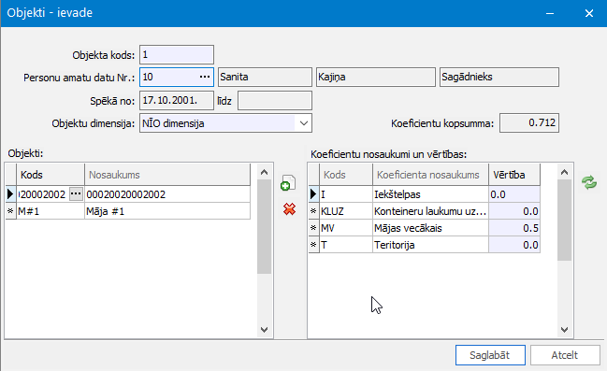Image resolution: width=607 pixels, height=371 pixels.
Task: Select the empty līdz date field
Action: click(x=275, y=101)
